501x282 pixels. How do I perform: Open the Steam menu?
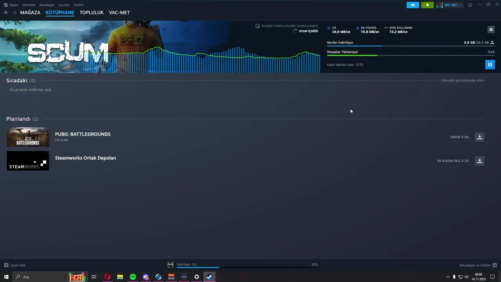point(11,5)
